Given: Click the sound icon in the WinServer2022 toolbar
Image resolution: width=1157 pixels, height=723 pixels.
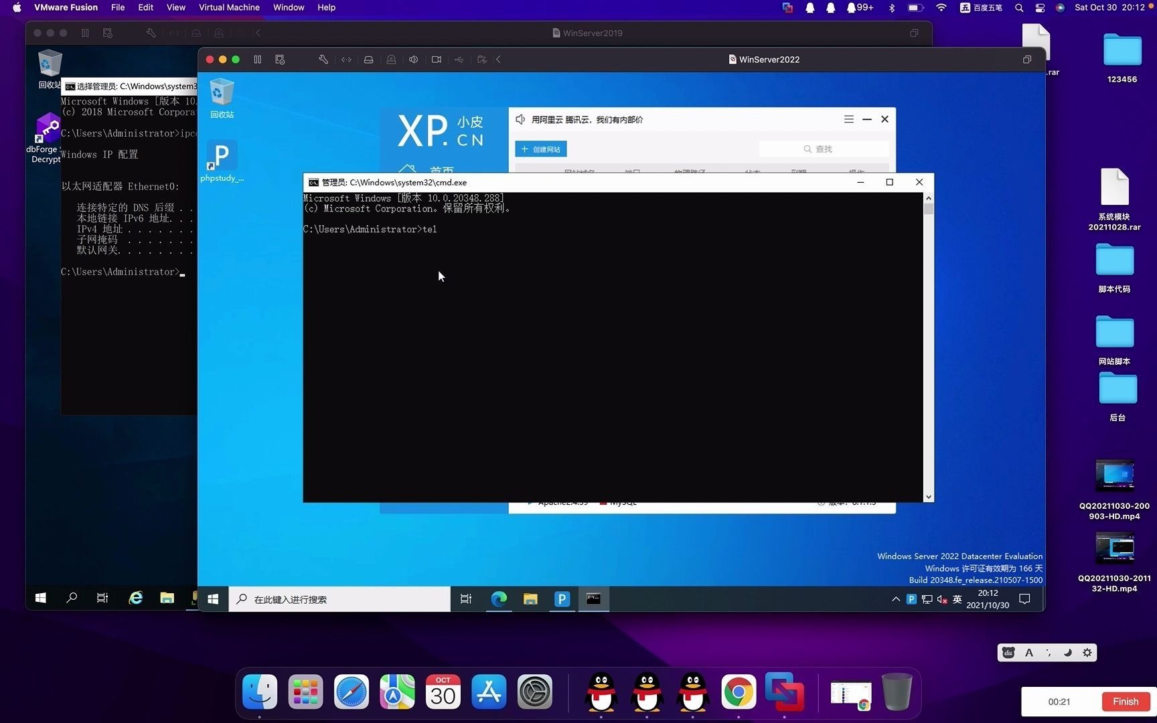Looking at the screenshot, I should pyautogui.click(x=414, y=60).
